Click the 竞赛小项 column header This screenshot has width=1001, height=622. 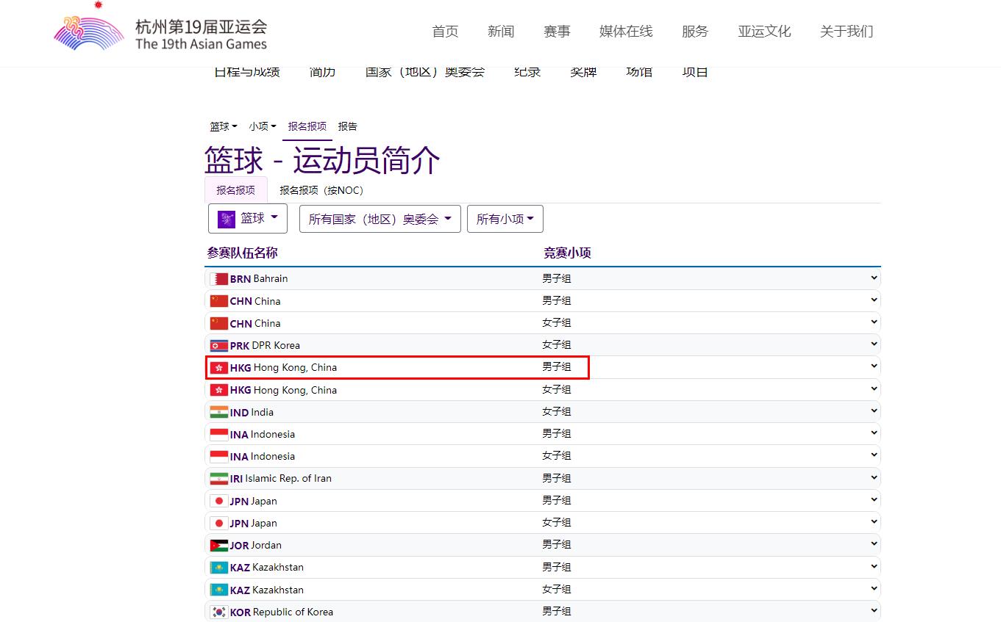(567, 253)
